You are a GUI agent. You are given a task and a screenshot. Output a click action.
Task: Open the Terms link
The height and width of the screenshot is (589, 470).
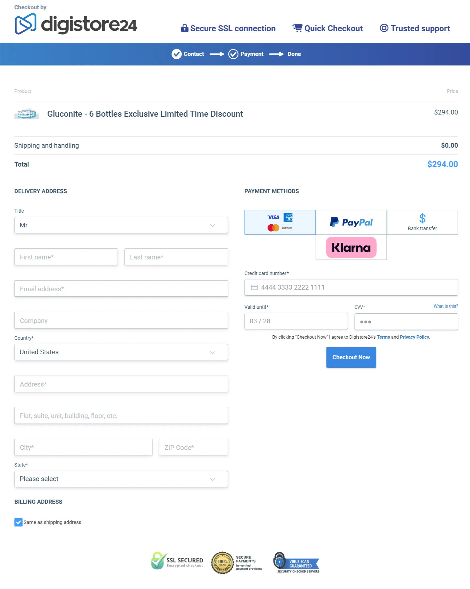click(383, 337)
